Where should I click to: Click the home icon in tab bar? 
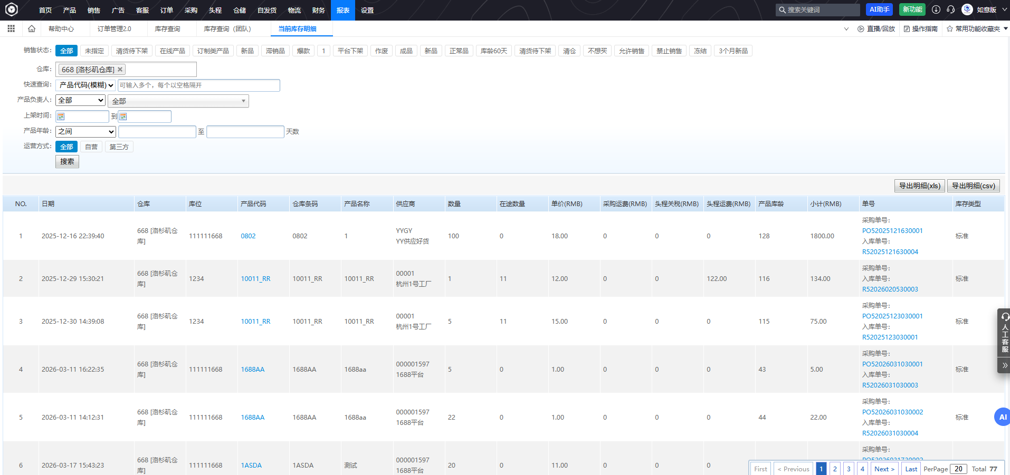coord(32,28)
